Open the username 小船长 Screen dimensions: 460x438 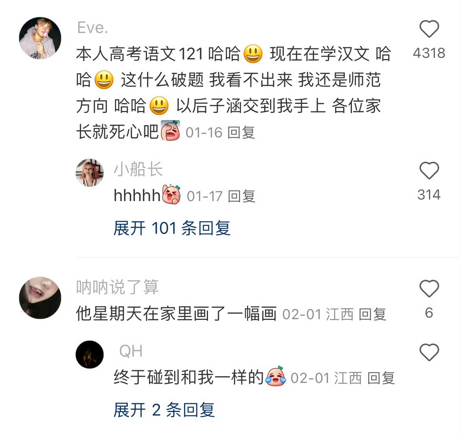(138, 169)
